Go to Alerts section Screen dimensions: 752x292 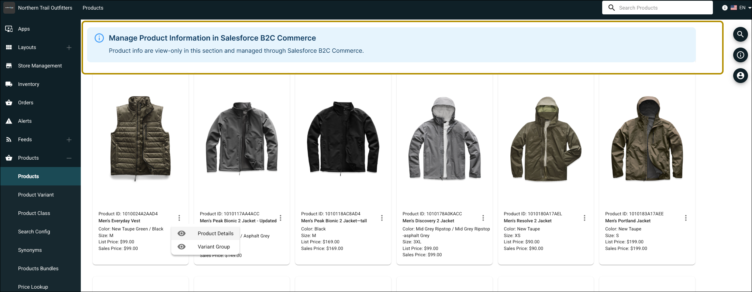click(x=25, y=121)
